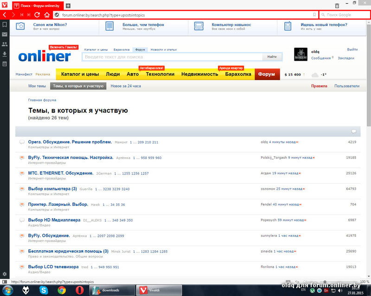Select the Барахолка search tab
371x296 pixels.
pyautogui.click(x=122, y=49)
